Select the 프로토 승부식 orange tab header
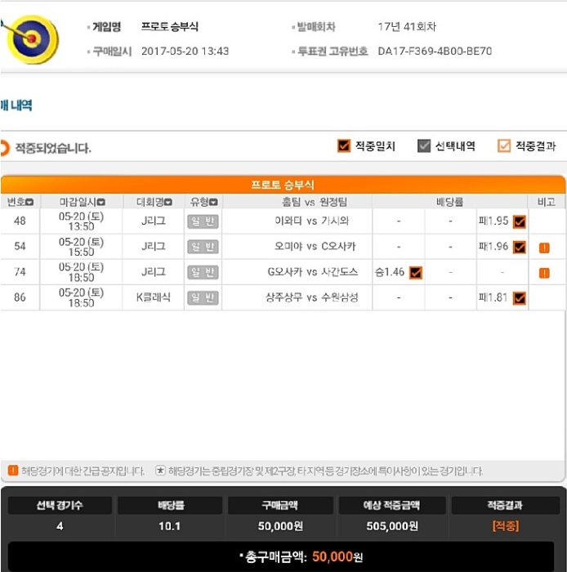Viewport: 567px width, 572px height. tap(283, 185)
